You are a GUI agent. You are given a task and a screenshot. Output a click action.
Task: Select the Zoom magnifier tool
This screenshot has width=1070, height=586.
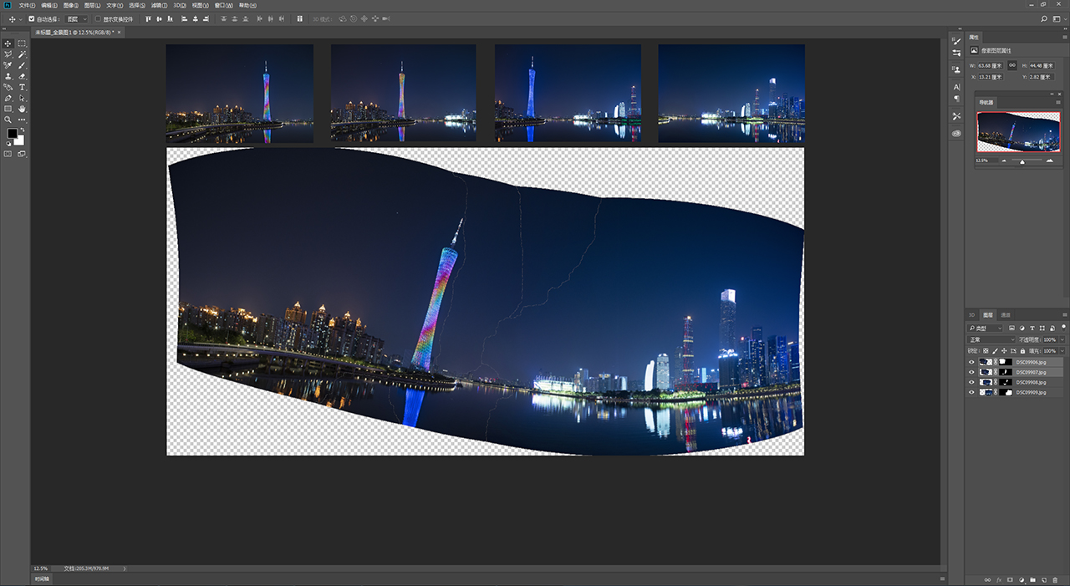point(8,120)
